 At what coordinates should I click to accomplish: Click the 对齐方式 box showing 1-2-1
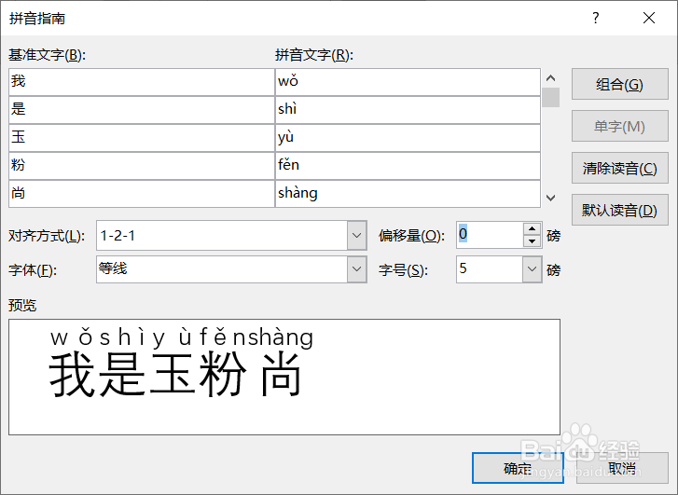222,236
